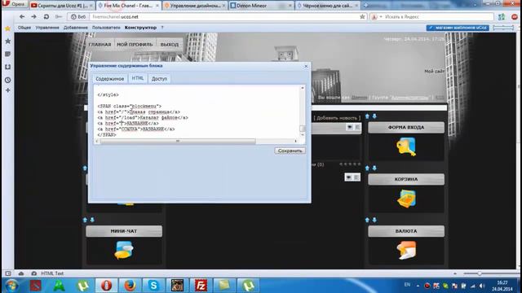The image size is (522, 293).
Task: Open the Добавление menu
Action: click(x=76, y=28)
